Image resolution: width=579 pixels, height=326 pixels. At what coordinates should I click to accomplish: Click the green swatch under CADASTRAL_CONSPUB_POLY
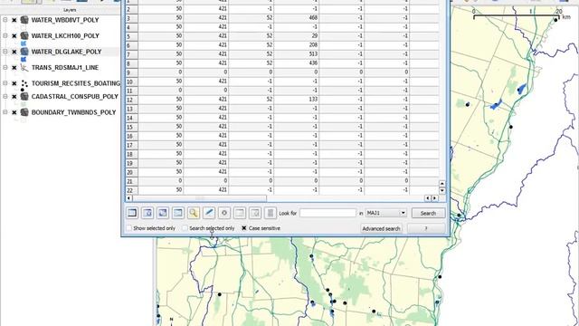point(24,104)
